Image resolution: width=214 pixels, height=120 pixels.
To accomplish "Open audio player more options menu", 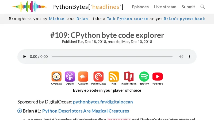I will (190, 57).
